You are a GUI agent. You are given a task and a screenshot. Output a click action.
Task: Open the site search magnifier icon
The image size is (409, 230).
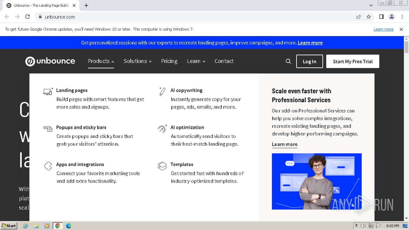point(288,61)
